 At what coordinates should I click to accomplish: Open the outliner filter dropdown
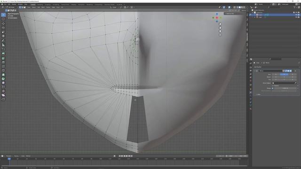[295, 8]
